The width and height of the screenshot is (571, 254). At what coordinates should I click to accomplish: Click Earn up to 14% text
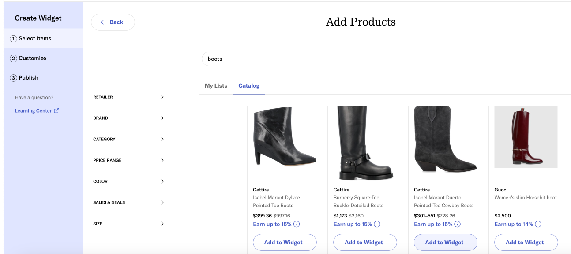514,224
